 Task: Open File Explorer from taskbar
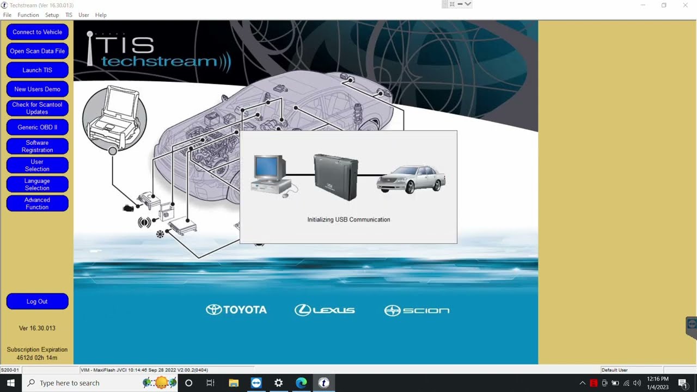tap(234, 383)
